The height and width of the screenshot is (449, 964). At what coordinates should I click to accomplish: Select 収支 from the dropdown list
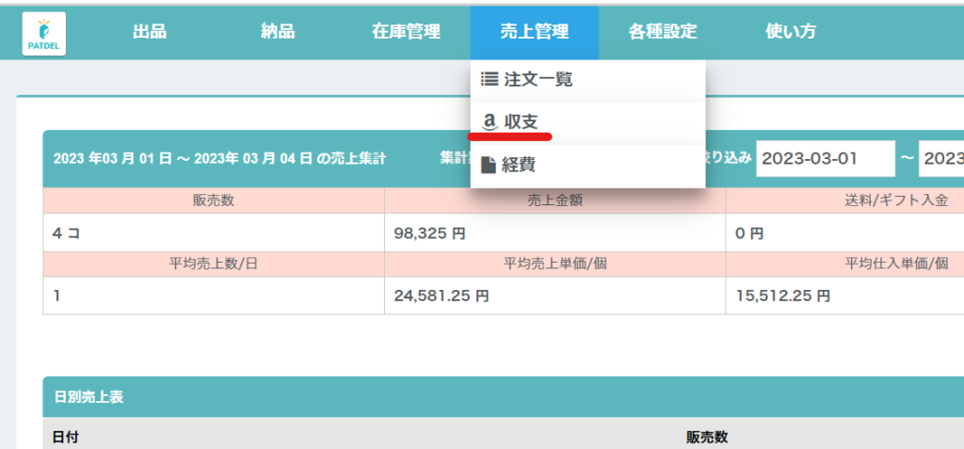coord(521,121)
